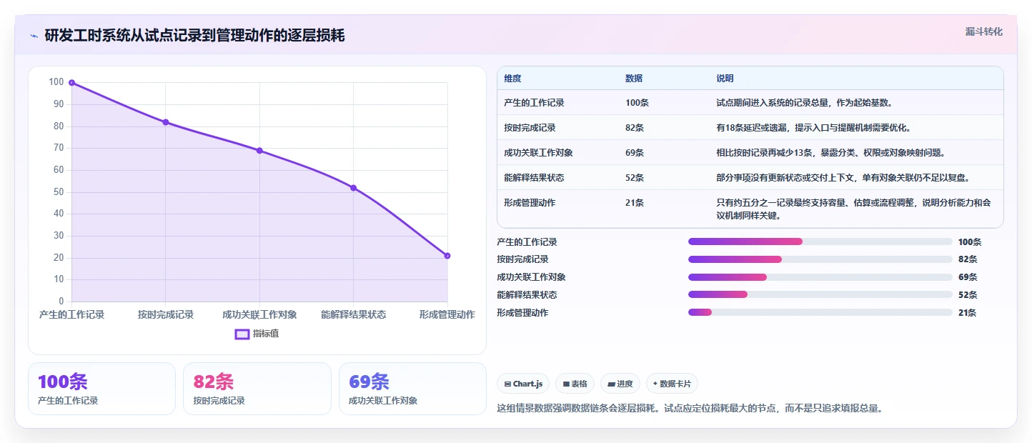Click the 21条 value in the table
Viewport: 1032px width, 443px height.
click(x=635, y=203)
